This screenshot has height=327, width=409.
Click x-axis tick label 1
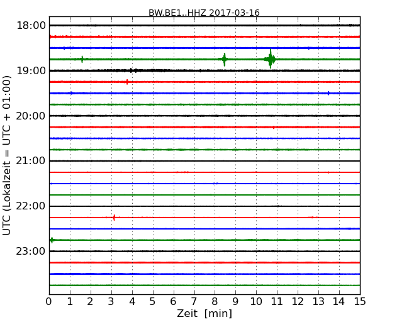70,302
